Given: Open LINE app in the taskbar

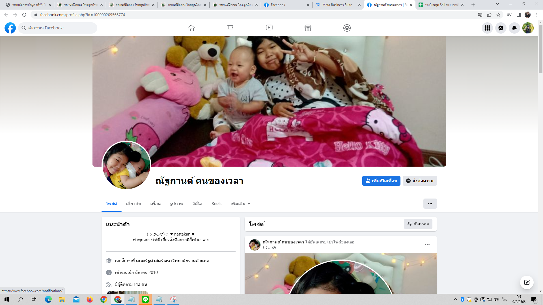Looking at the screenshot, I should (x=145, y=299).
